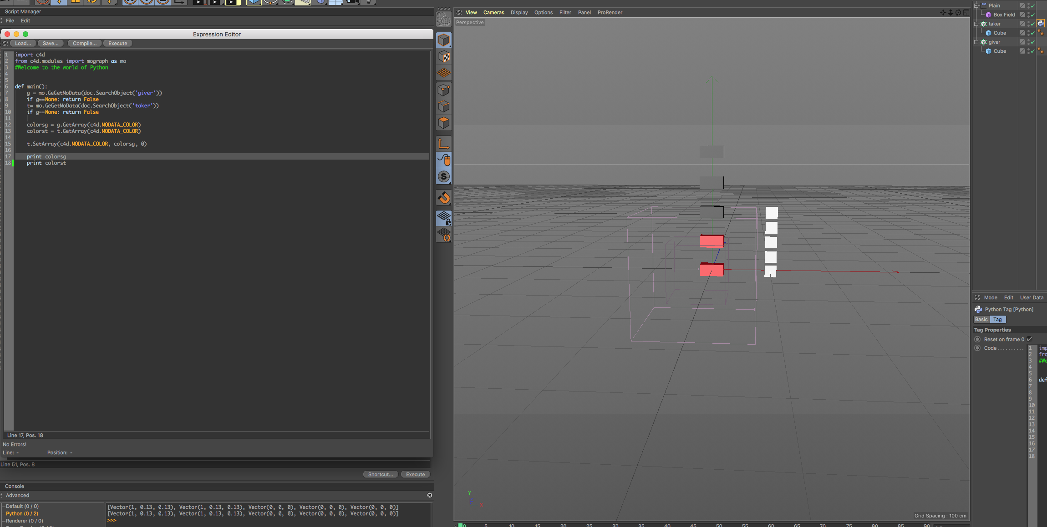This screenshot has width=1047, height=527.
Task: Select the Python tag on taker
Action: (x=1041, y=24)
